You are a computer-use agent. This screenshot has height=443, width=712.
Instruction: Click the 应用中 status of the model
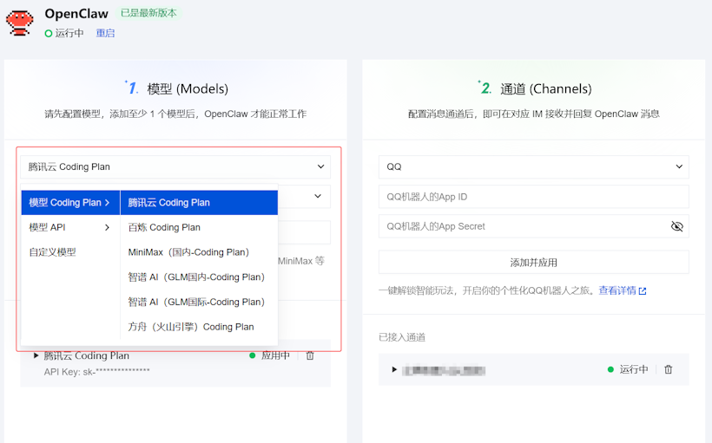pyautogui.click(x=270, y=355)
